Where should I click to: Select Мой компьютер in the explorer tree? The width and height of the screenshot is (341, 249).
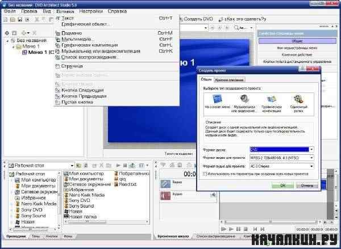click(x=38, y=180)
